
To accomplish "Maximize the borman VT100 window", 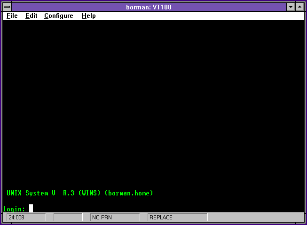I will [300, 7].
